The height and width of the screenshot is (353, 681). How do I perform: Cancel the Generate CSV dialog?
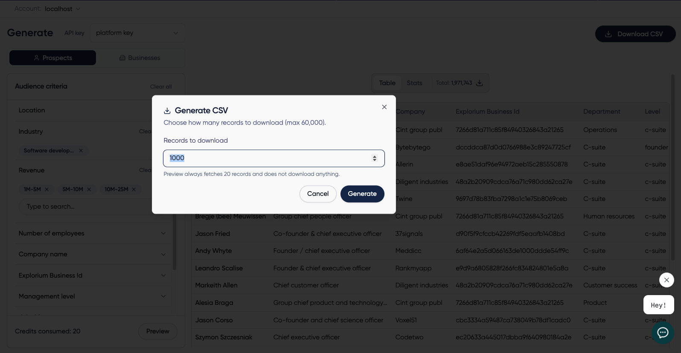(x=318, y=194)
